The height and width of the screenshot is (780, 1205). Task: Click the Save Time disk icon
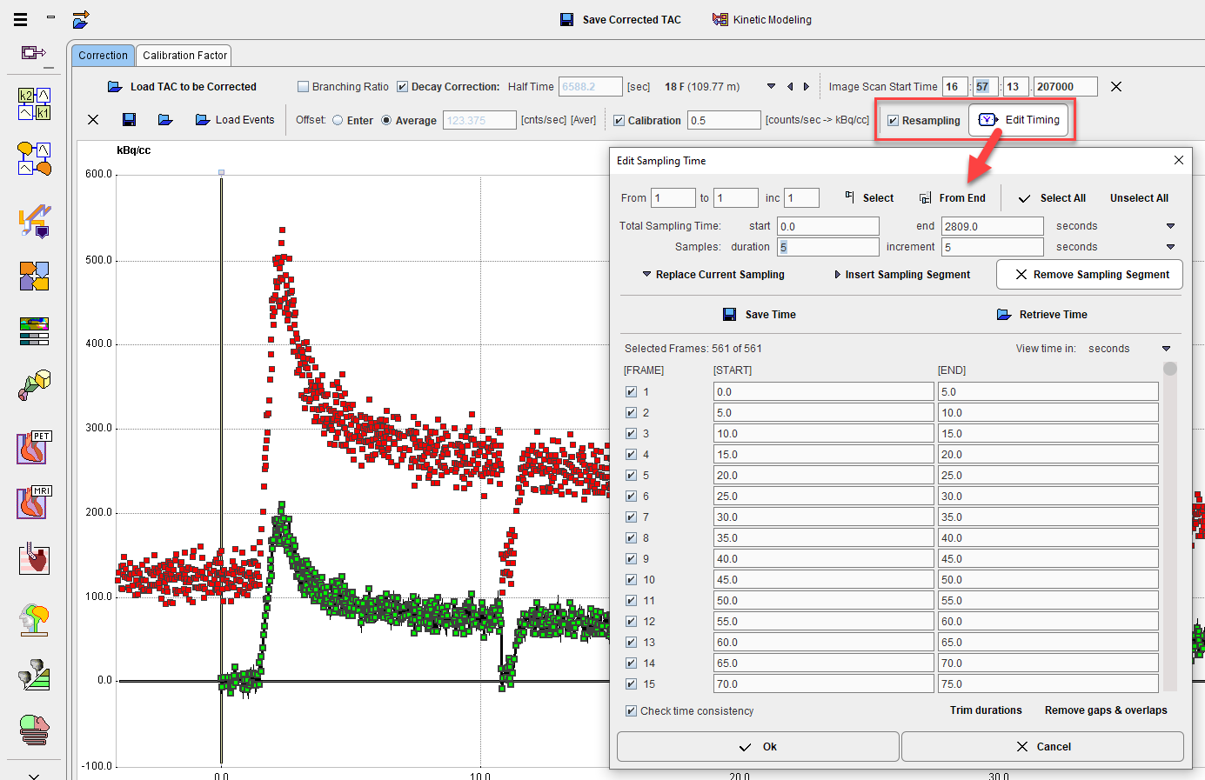pos(730,315)
